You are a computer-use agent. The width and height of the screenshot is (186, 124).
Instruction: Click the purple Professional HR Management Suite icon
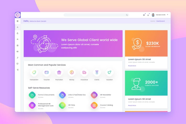pyautogui.click(x=32, y=105)
